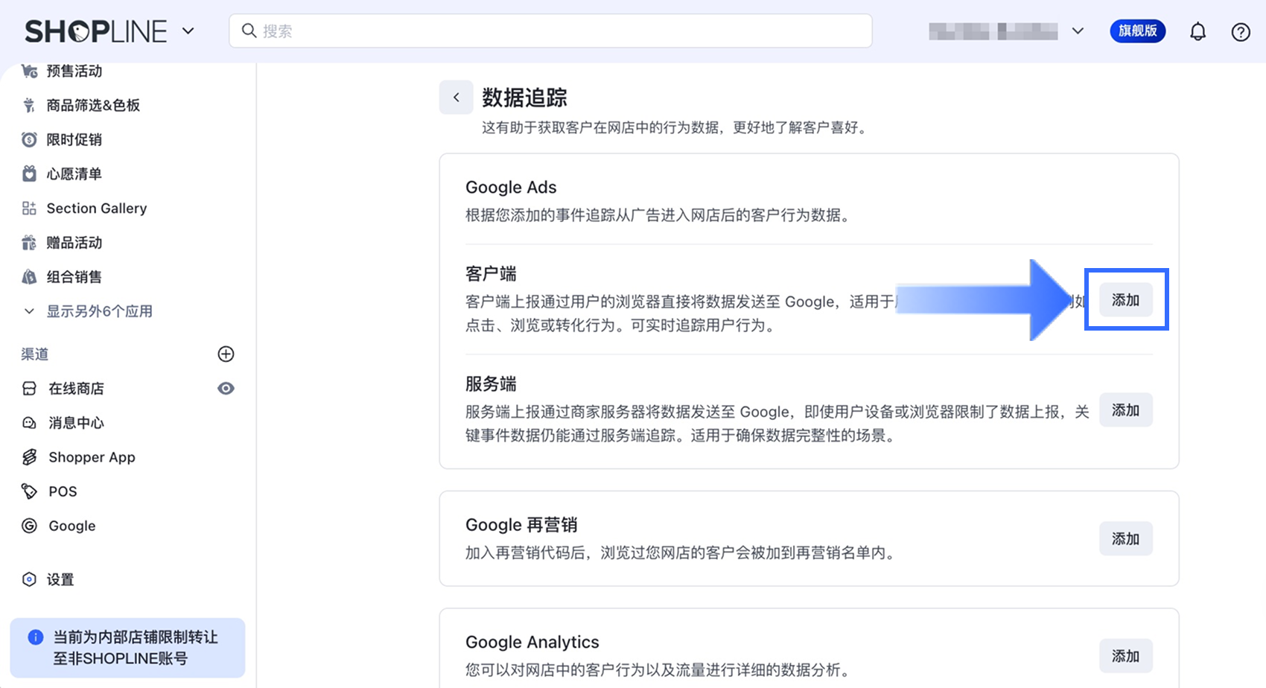Image resolution: width=1266 pixels, height=688 pixels.
Task: Click 添加 for Google 再营销
Action: coord(1125,539)
